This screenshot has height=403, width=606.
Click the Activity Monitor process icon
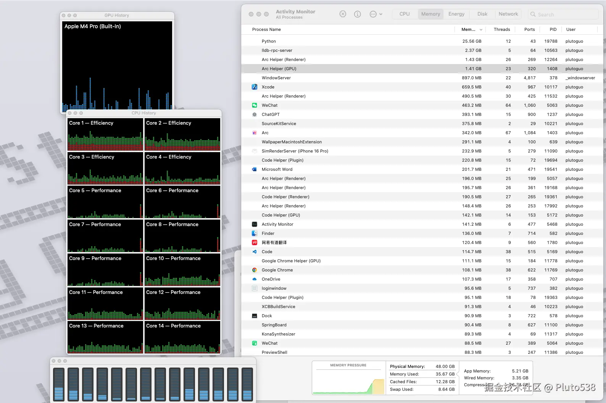coord(255,224)
